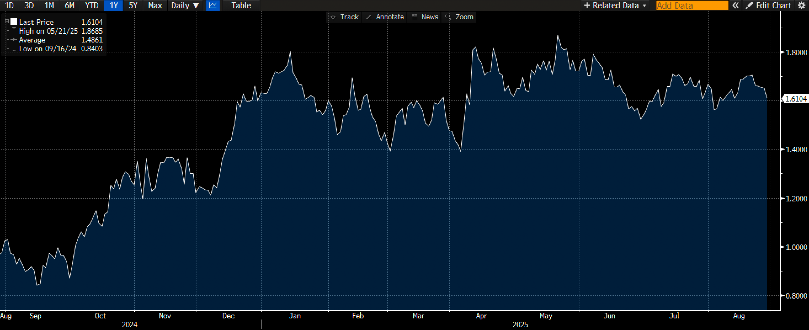Choose the Max time range
809x330 pixels.
pyautogui.click(x=155, y=5)
